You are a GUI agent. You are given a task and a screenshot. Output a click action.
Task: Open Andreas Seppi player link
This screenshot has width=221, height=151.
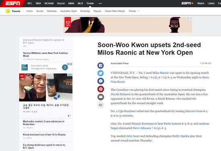(x=204, y=124)
